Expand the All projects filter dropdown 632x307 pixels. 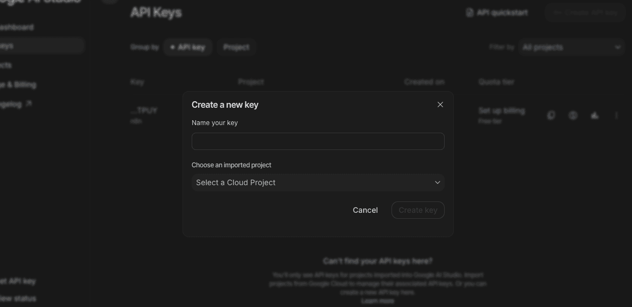(x=571, y=48)
